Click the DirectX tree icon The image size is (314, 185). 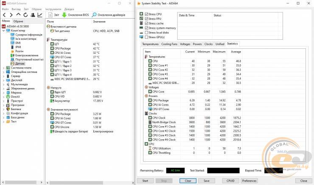click(x=8, y=97)
